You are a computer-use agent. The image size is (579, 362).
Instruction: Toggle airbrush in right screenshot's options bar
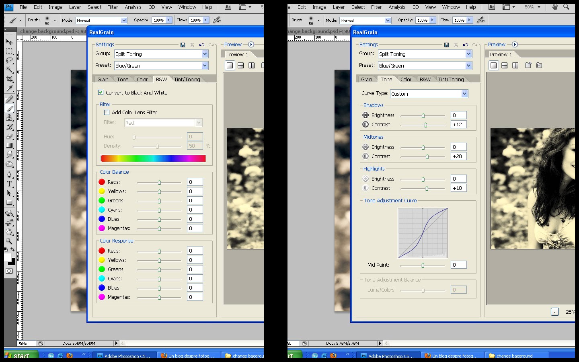pos(481,20)
